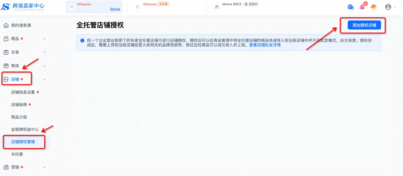
Task: Open 店铺信息设置 in the sidebar
Action: click(x=23, y=92)
